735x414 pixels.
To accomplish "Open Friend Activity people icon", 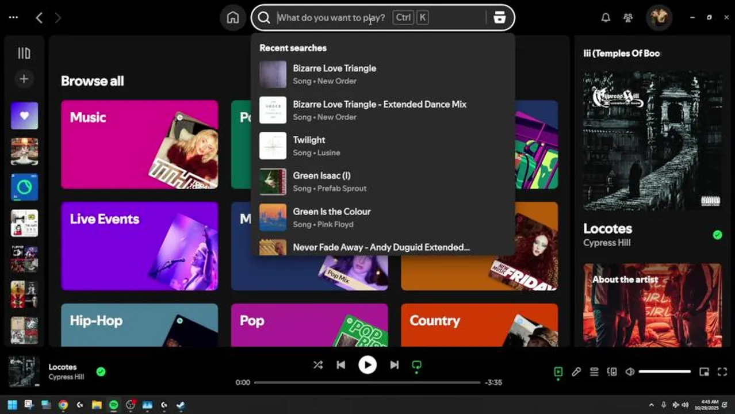I will (628, 18).
